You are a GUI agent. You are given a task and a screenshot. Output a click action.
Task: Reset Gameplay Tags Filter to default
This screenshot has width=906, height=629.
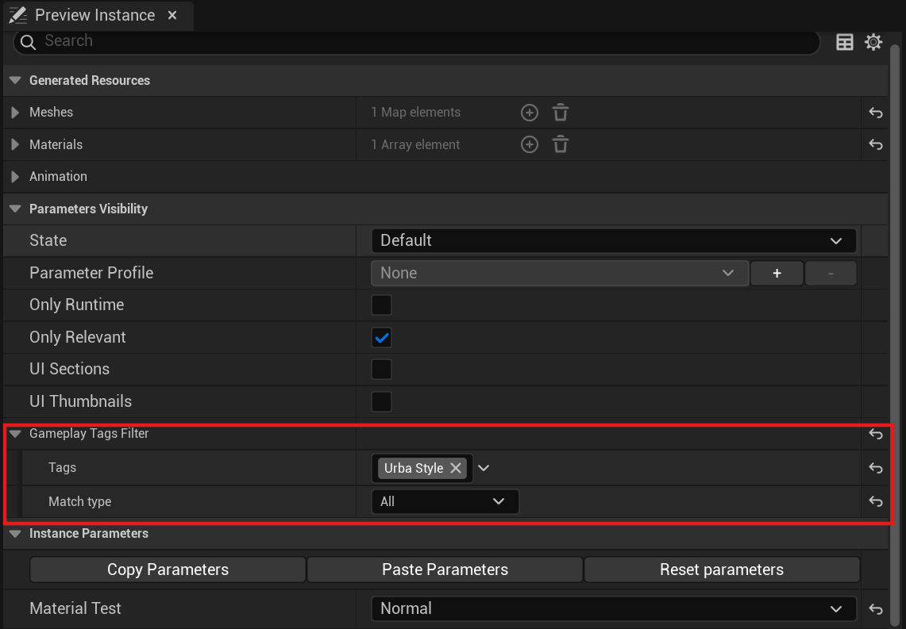pyautogui.click(x=875, y=434)
